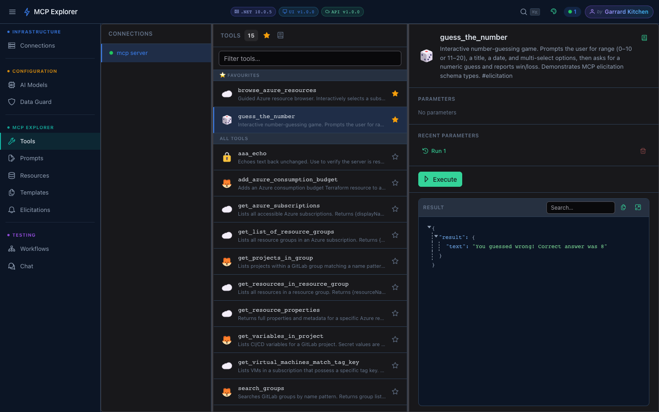Delete Run 1 with the trash icon

click(643, 151)
